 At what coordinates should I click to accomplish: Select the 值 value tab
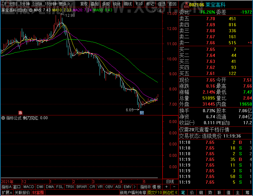click(x=228, y=193)
